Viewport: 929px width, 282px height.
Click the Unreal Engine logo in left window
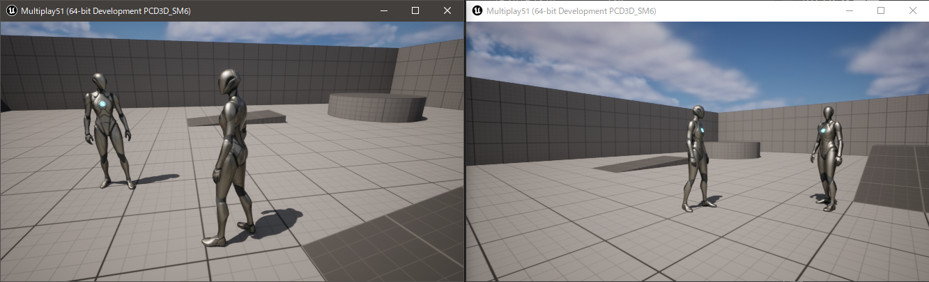[11, 10]
